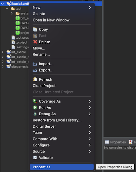The image size is (136, 172).
Task: Expand the sitegenesis project
Action: click(x=3, y=67)
